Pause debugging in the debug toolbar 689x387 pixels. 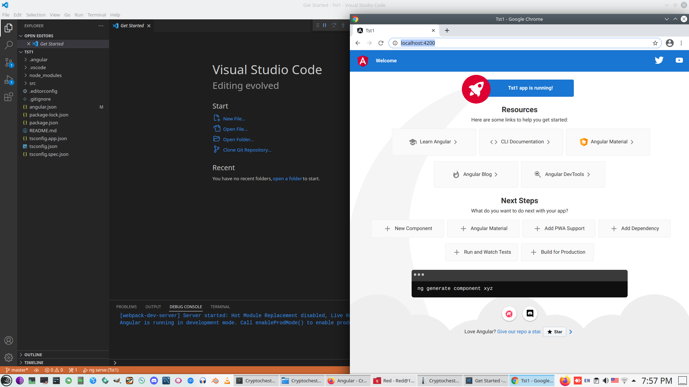(324, 25)
